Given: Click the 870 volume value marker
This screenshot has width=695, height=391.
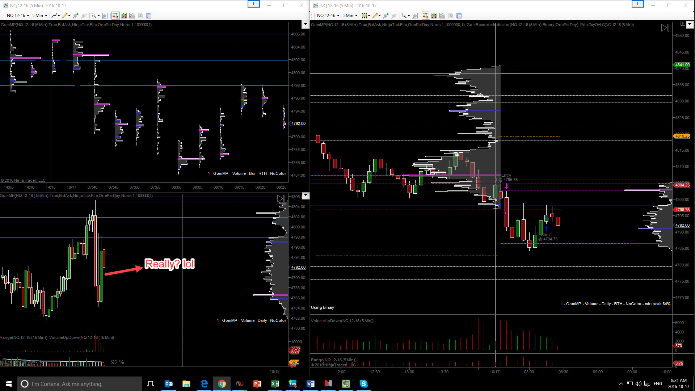Looking at the screenshot, I should 678,346.
